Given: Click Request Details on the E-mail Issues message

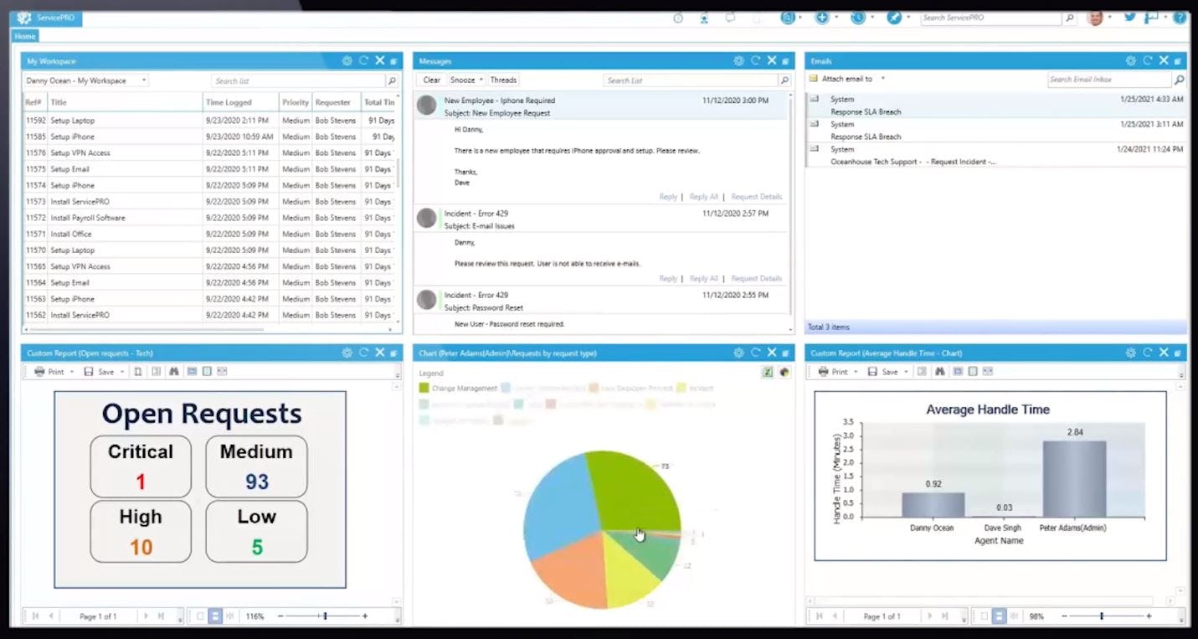Looking at the screenshot, I should [x=756, y=278].
